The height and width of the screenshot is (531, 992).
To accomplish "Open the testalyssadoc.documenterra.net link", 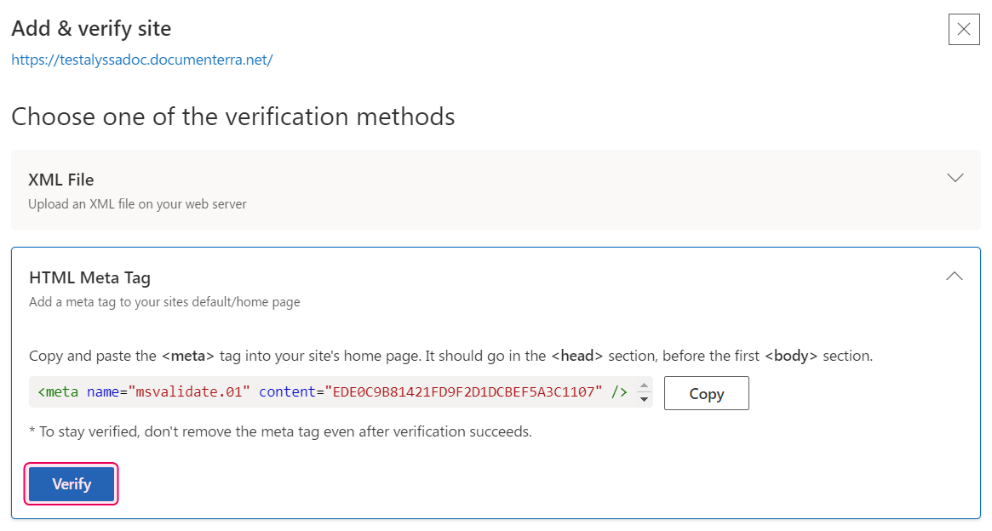I will (141, 60).
